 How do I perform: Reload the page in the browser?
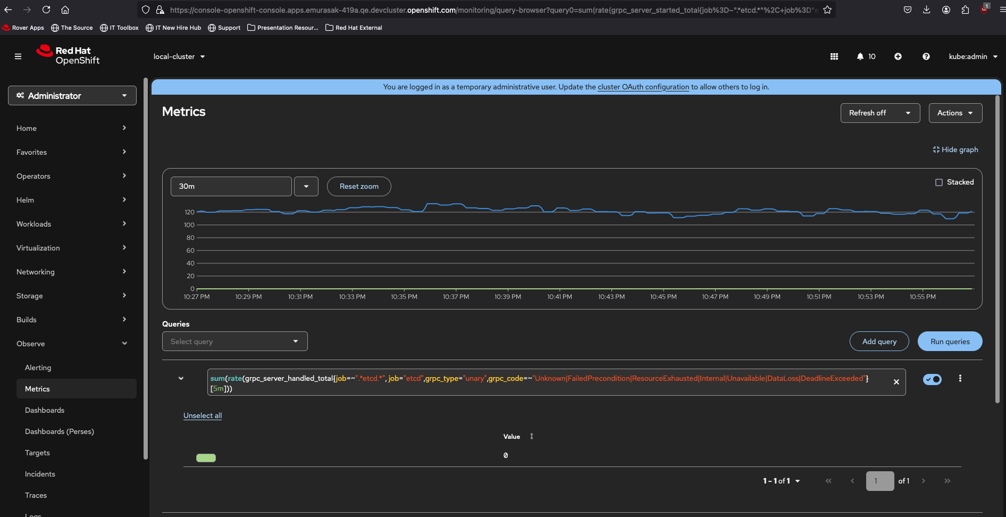coord(46,10)
